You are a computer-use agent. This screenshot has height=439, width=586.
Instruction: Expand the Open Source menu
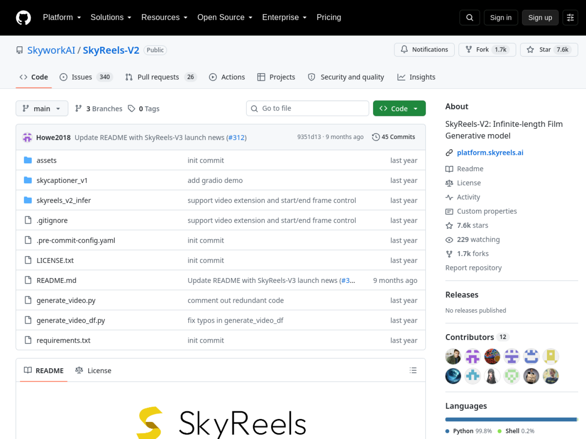225,17
